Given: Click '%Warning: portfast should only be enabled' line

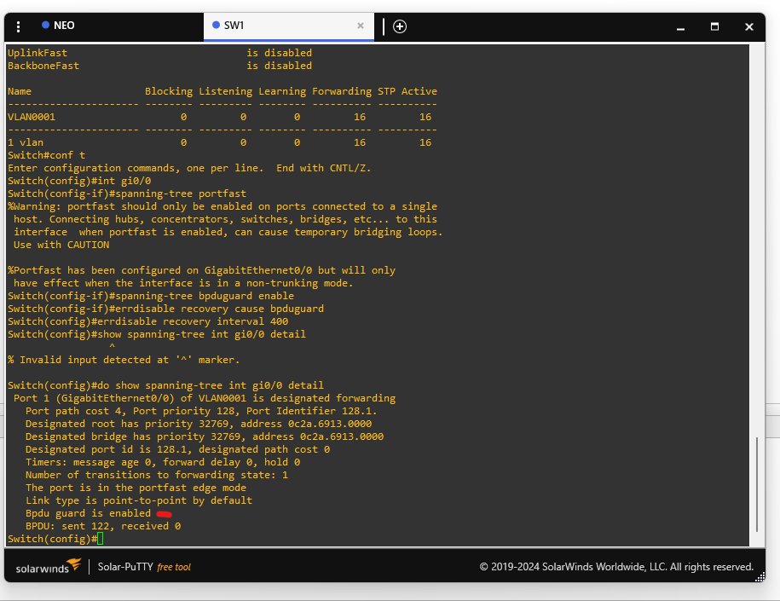Looking at the screenshot, I should pos(222,206).
